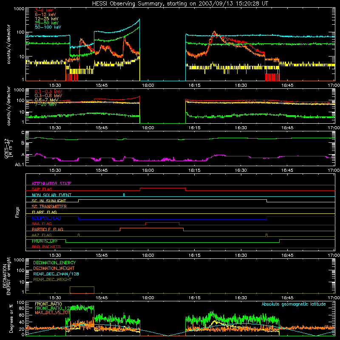Click the orange 6-12 keV peak near 16:21
340x340 pixels.
[x=214, y=32]
